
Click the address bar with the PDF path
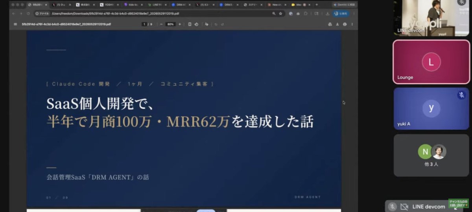(159, 13)
